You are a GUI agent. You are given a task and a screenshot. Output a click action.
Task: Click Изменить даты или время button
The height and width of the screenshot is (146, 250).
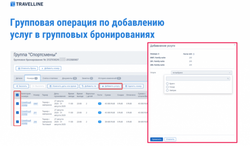62,86
